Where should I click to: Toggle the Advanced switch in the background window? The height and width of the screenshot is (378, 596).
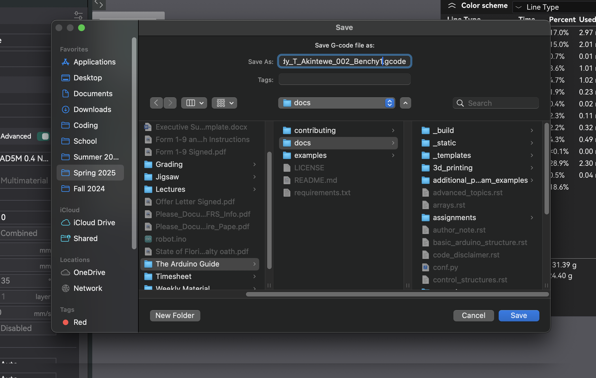coord(43,136)
